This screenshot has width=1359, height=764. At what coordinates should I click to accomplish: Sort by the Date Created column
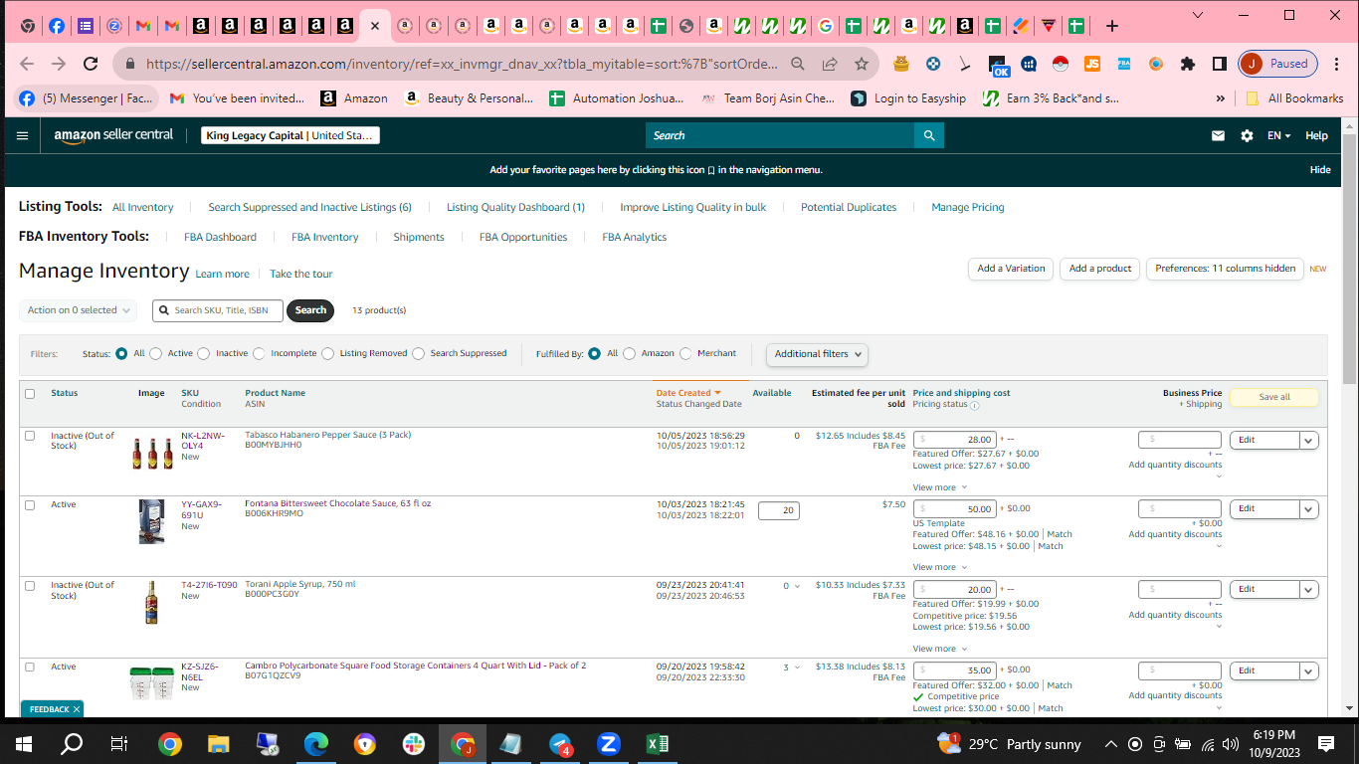point(687,393)
